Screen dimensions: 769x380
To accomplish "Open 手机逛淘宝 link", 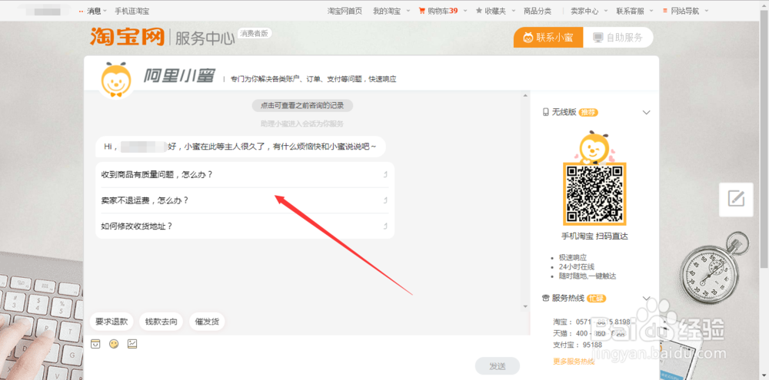I will [x=132, y=11].
